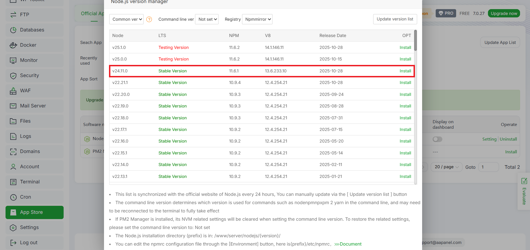Click Evaluate edit icon
The height and width of the screenshot is (250, 530).
(x=524, y=181)
